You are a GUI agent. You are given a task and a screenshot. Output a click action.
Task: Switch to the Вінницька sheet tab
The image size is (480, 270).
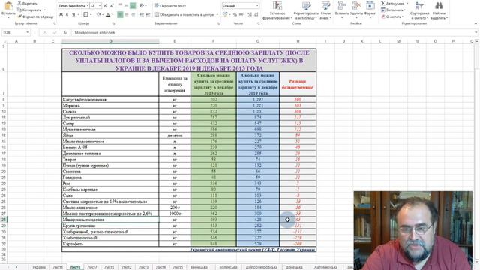tap(199, 267)
